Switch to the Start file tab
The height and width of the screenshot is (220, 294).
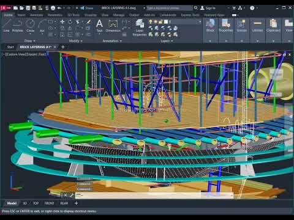[10, 47]
